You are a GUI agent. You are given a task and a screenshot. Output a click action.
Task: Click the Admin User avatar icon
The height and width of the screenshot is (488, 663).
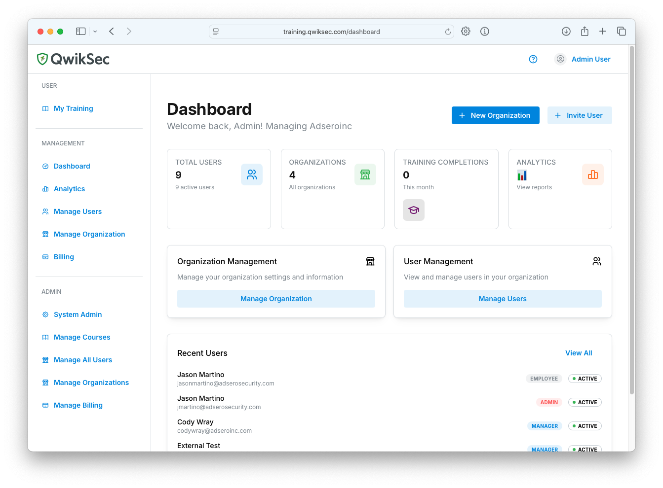560,59
